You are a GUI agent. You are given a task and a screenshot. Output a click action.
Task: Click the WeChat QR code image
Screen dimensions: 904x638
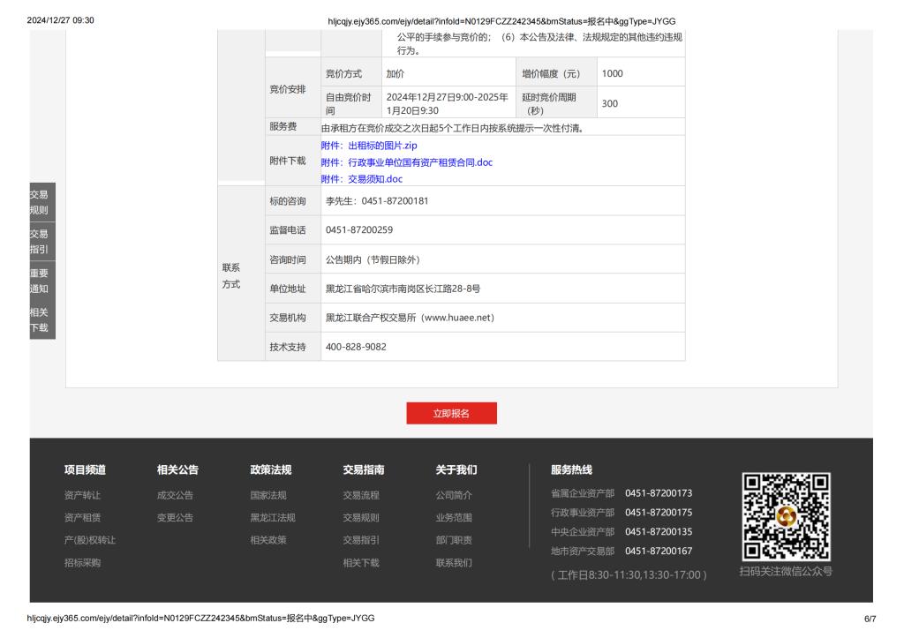pos(786,517)
